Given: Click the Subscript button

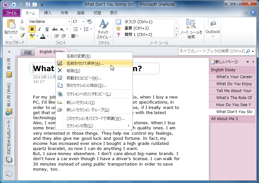Looking at the screenshot, I should [x=62, y=29].
